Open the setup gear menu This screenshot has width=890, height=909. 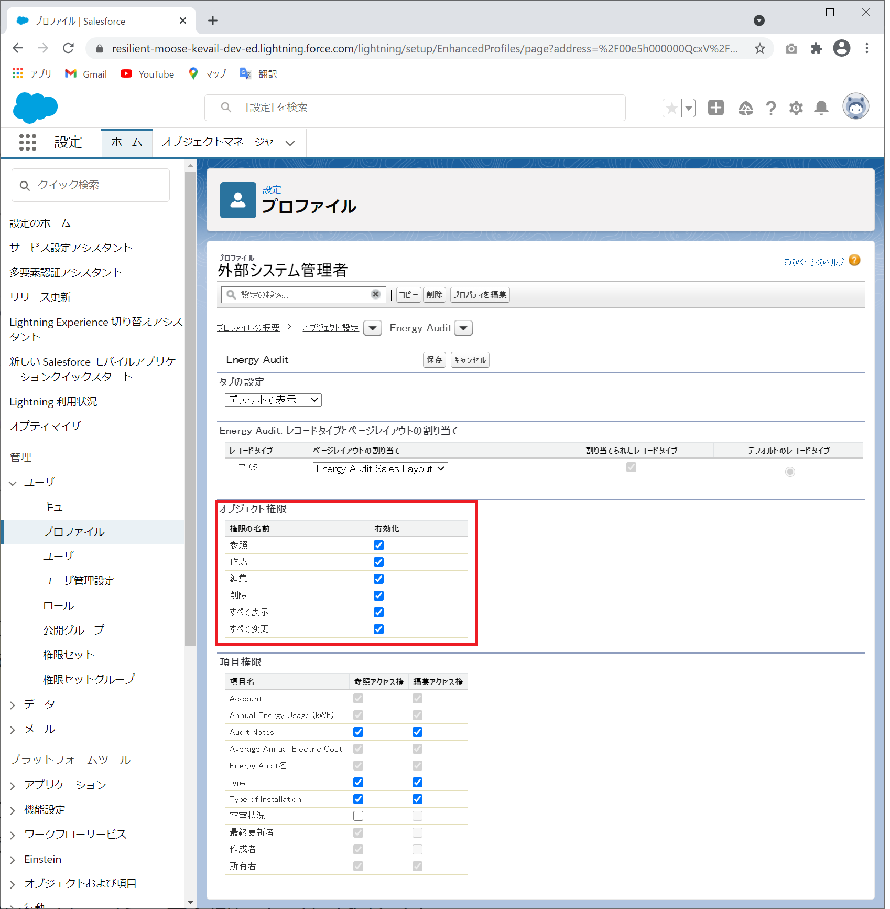(796, 108)
